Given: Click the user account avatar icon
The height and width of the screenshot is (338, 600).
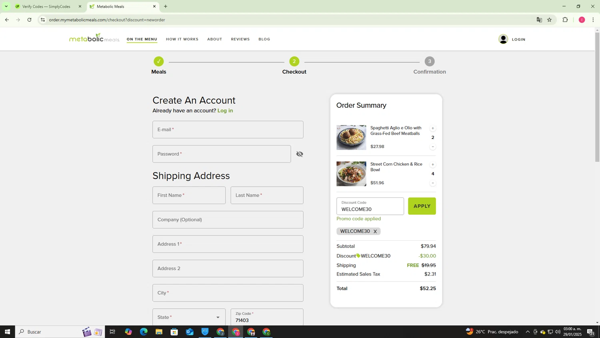Looking at the screenshot, I should point(503,39).
